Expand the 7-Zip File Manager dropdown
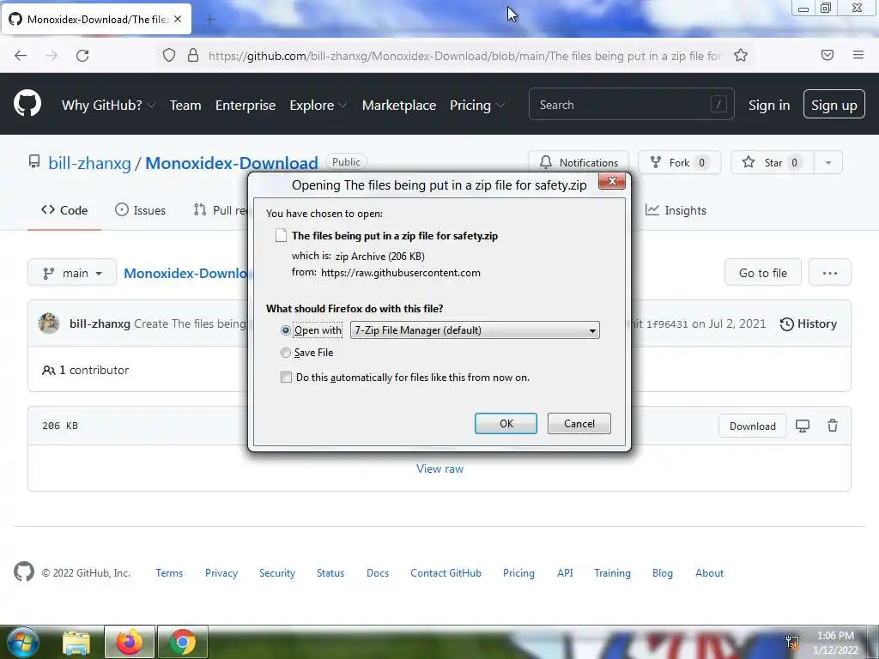This screenshot has height=659, width=879. [x=475, y=330]
